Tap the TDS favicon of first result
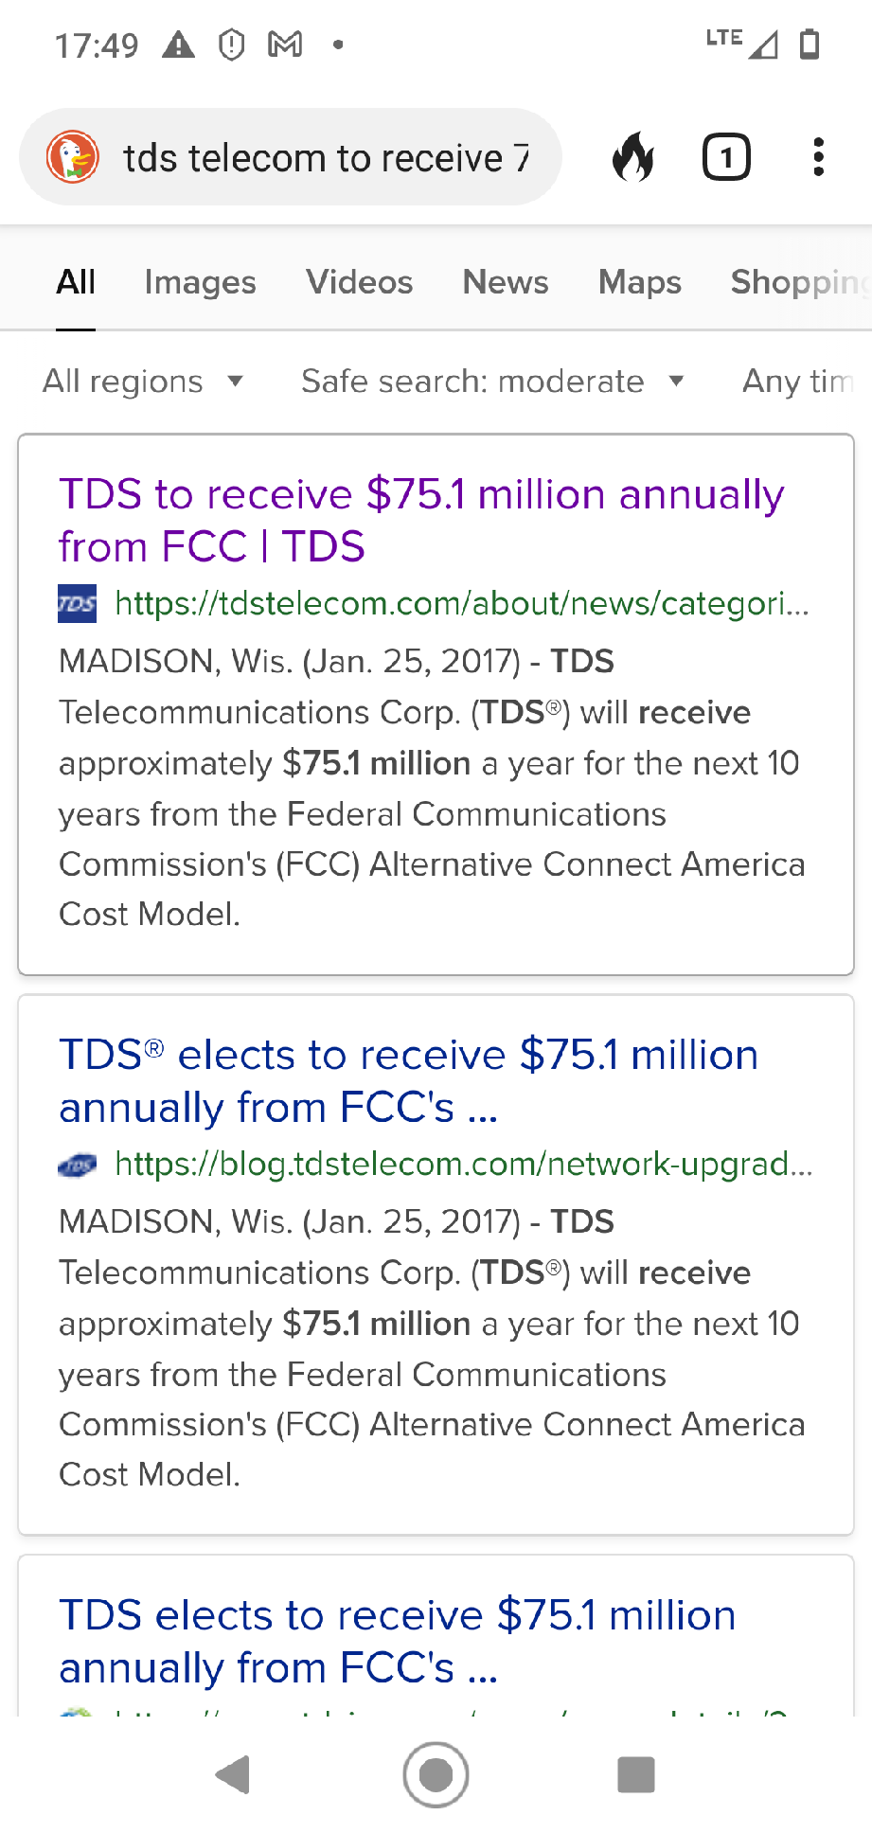The width and height of the screenshot is (872, 1833). pyautogui.click(x=77, y=603)
